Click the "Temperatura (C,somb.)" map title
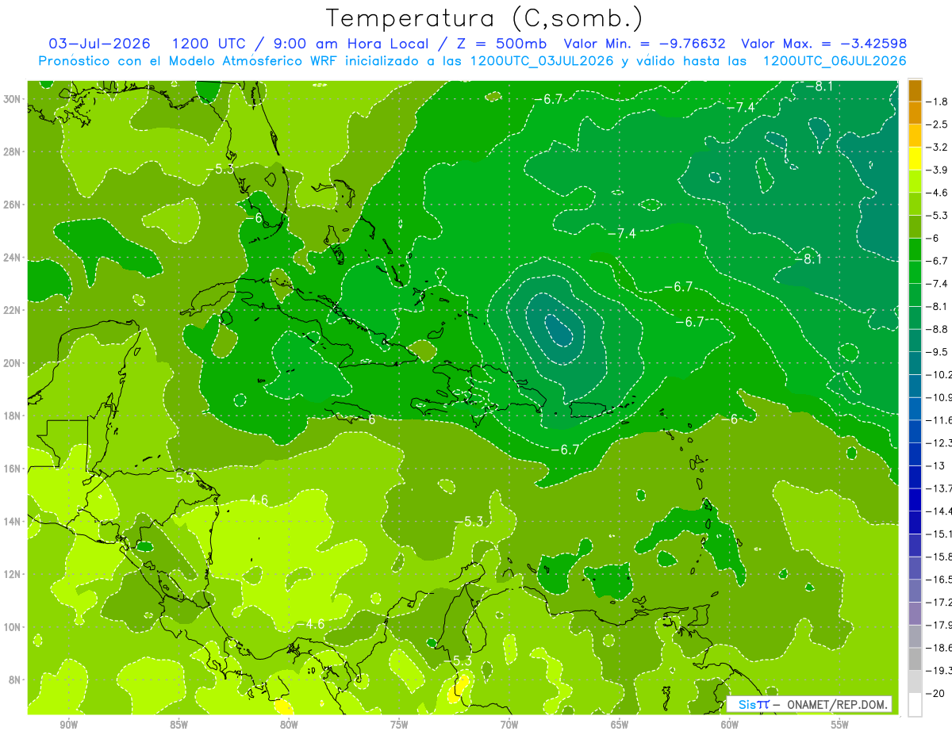The width and height of the screenshot is (952, 735). pyautogui.click(x=485, y=18)
